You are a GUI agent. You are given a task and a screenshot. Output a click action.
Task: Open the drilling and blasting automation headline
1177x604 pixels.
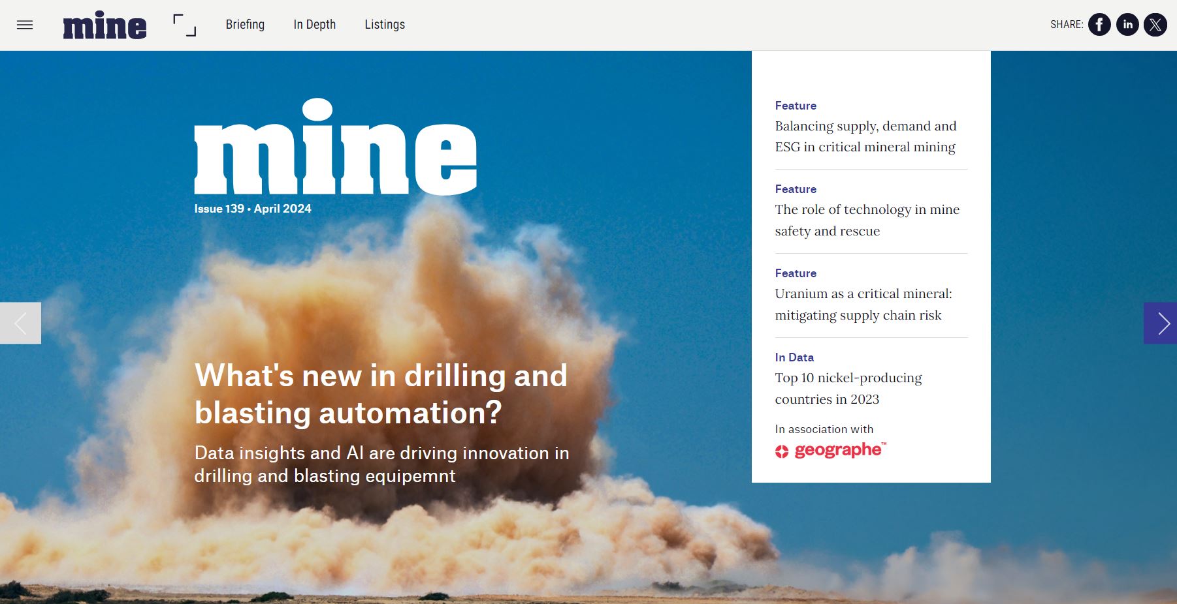click(x=381, y=394)
